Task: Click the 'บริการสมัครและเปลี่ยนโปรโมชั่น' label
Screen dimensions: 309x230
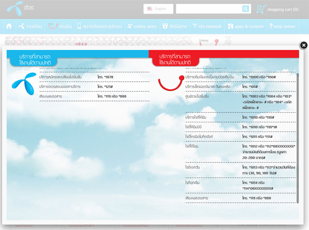Action: [x=60, y=77]
